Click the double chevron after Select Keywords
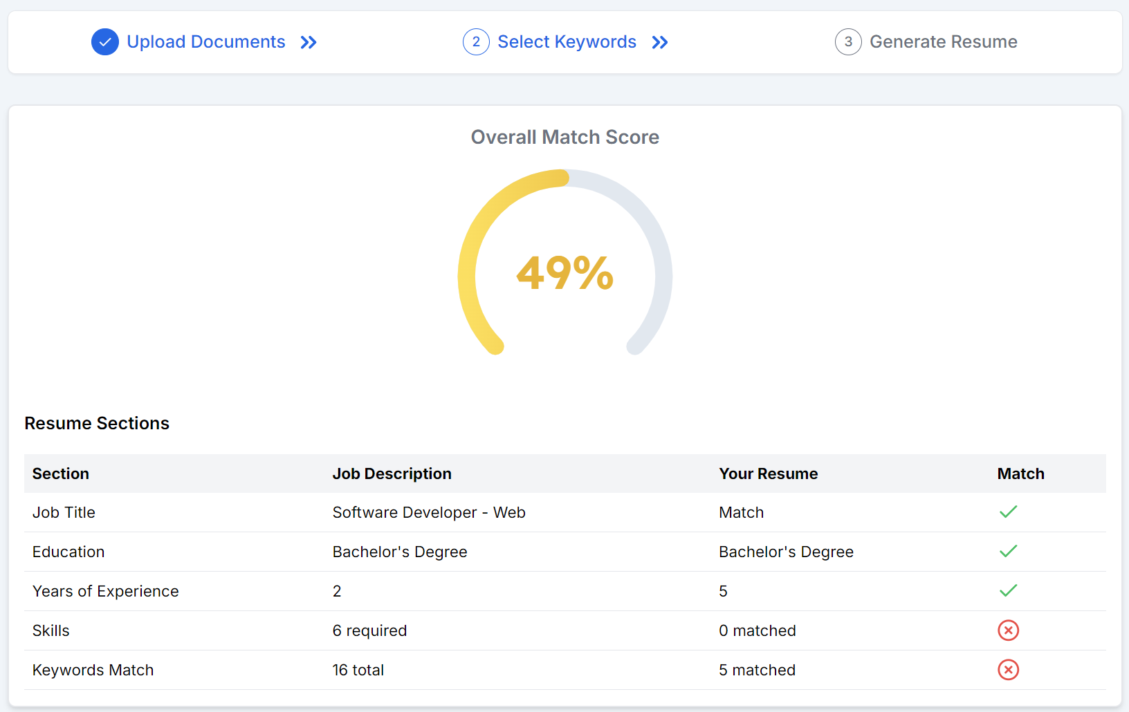The height and width of the screenshot is (712, 1129). (x=660, y=43)
